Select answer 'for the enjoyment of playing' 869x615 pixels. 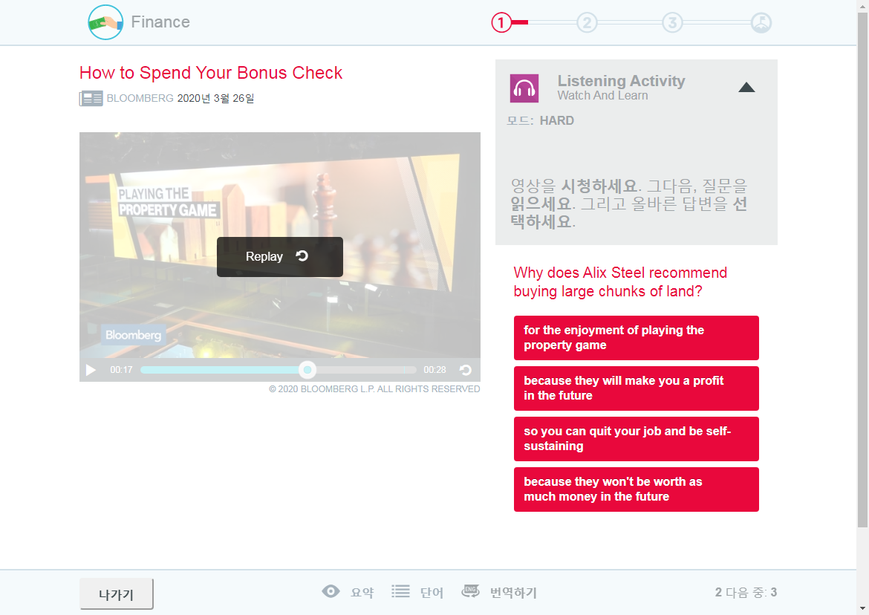[637, 338]
